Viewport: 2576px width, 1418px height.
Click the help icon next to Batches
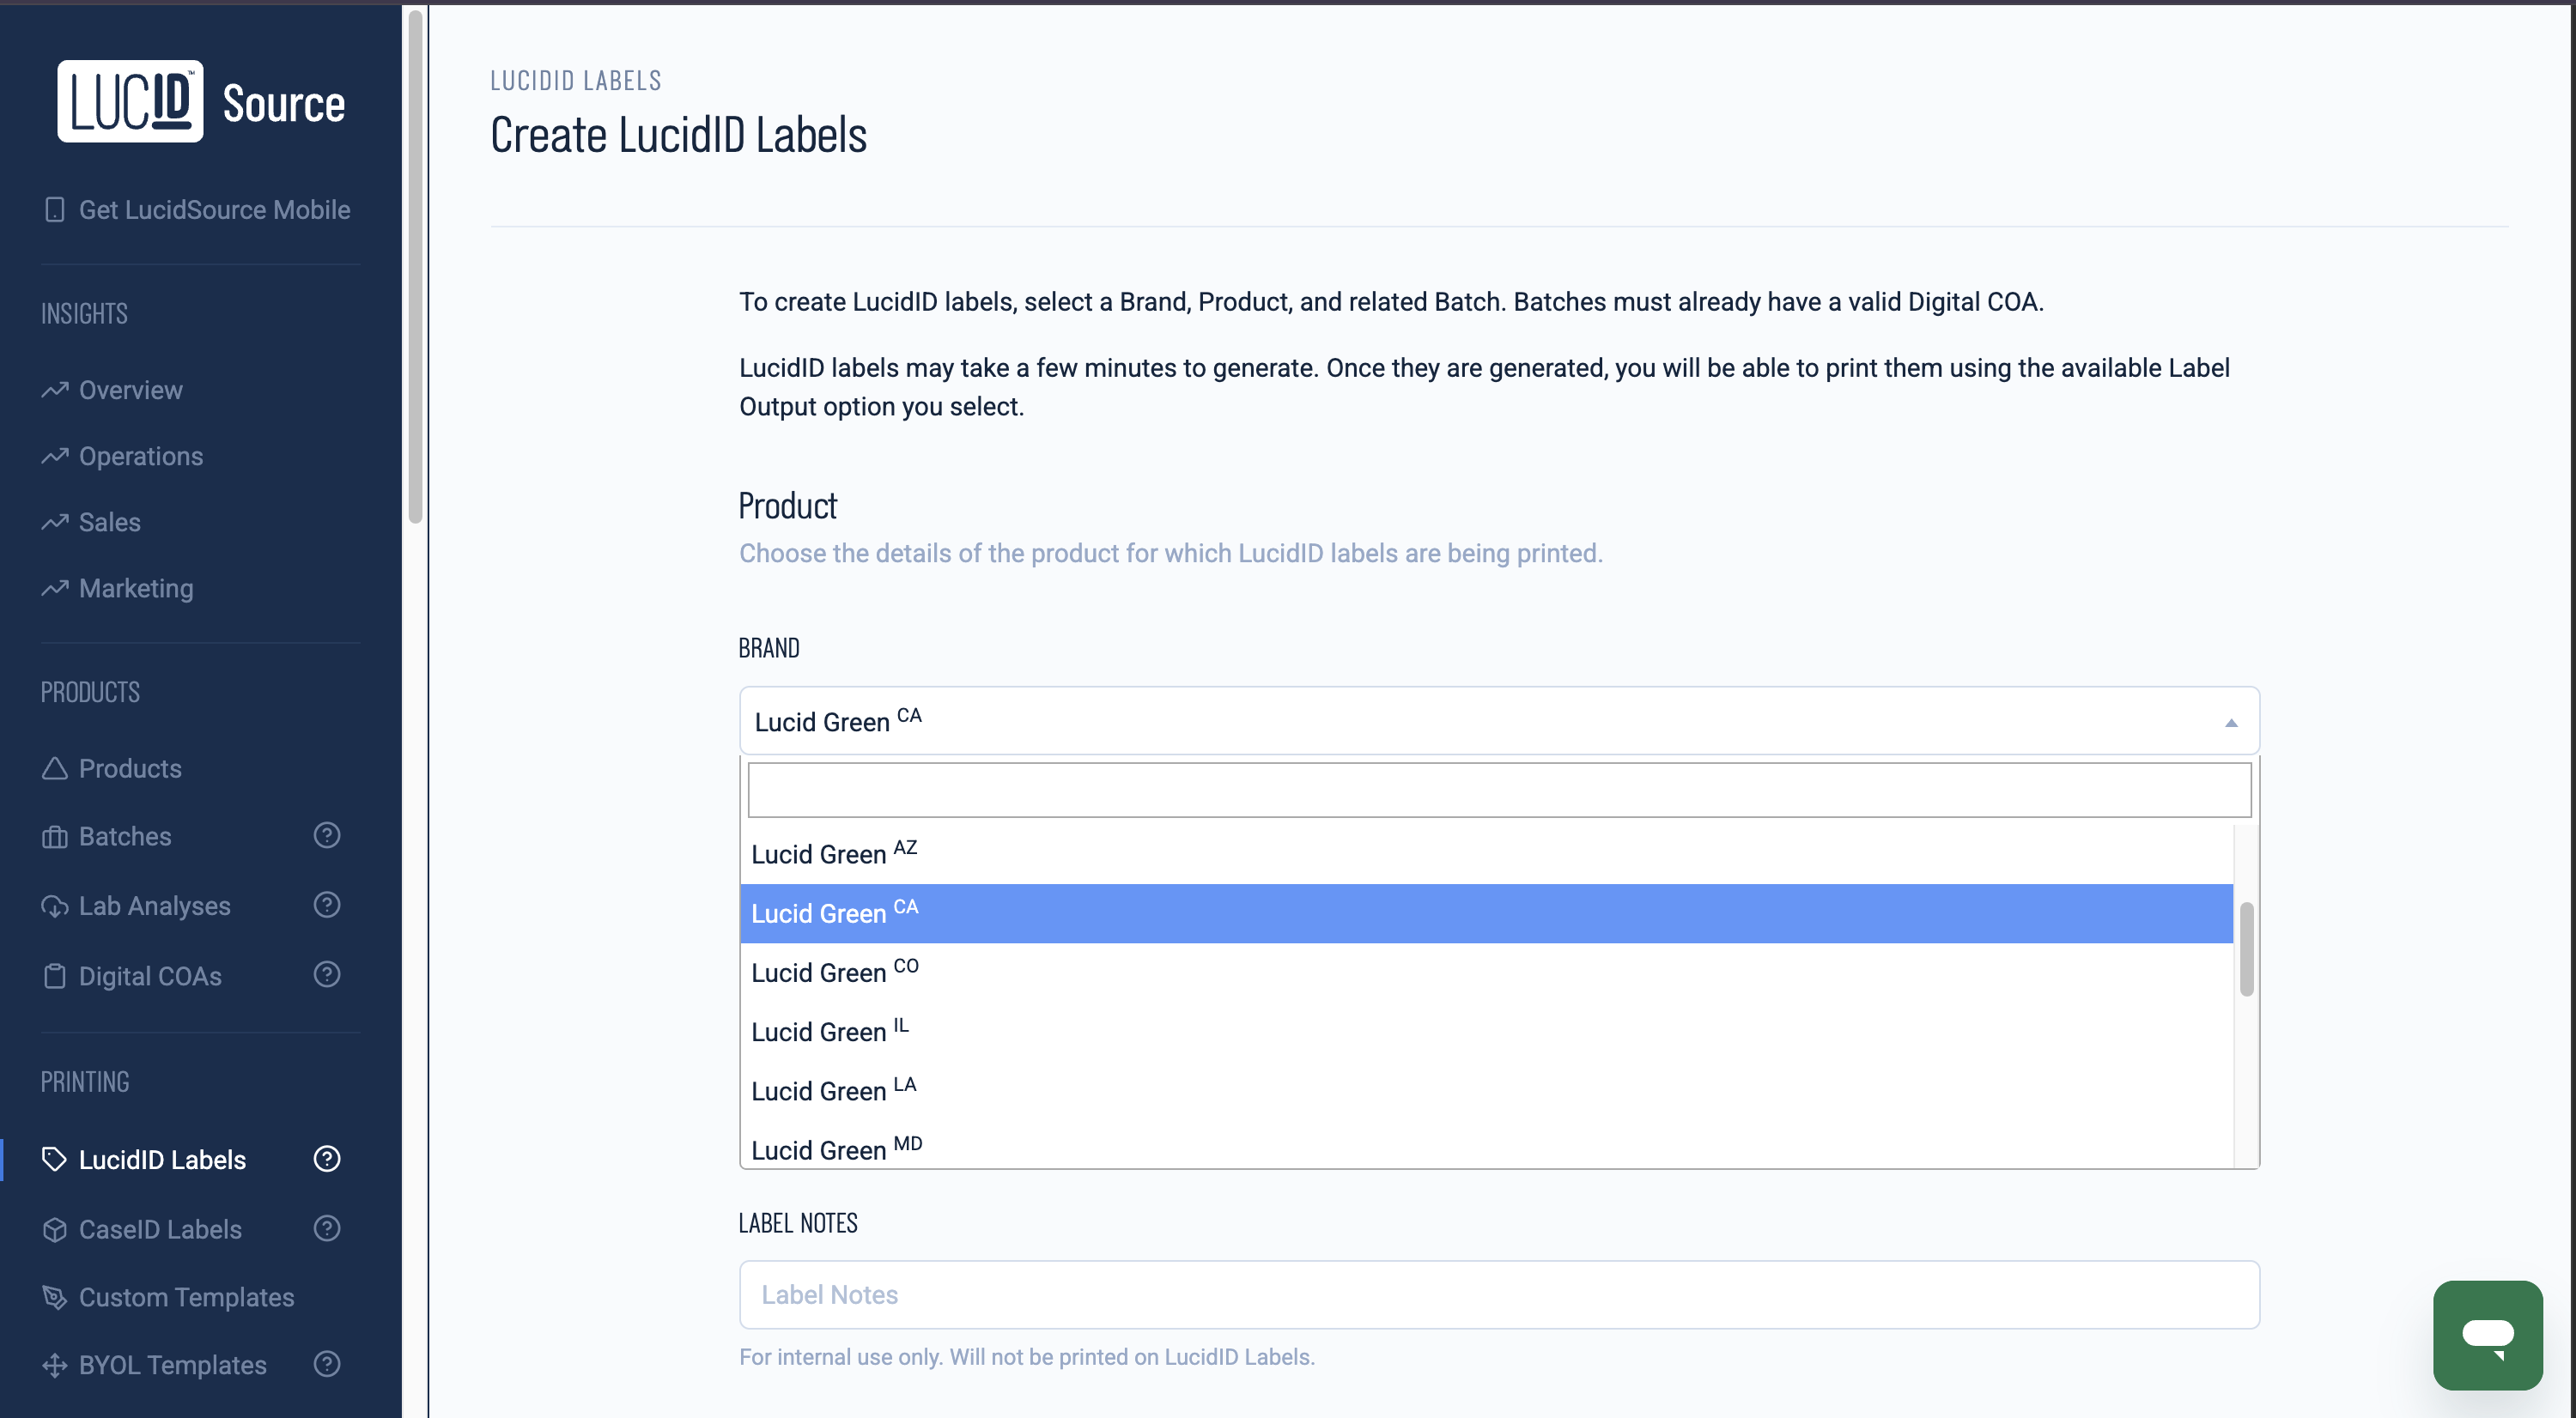pos(327,835)
